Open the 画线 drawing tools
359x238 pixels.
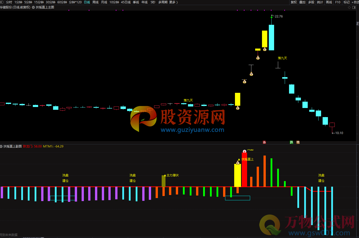click(x=329, y=2)
